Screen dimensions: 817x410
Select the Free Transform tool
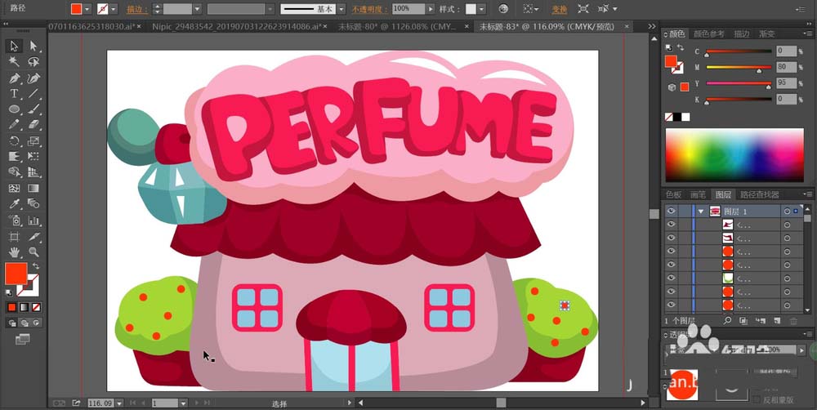[33, 156]
